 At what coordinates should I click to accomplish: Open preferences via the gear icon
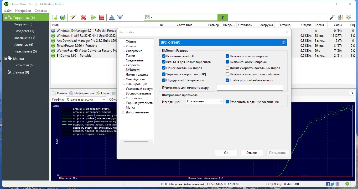coord(349,18)
